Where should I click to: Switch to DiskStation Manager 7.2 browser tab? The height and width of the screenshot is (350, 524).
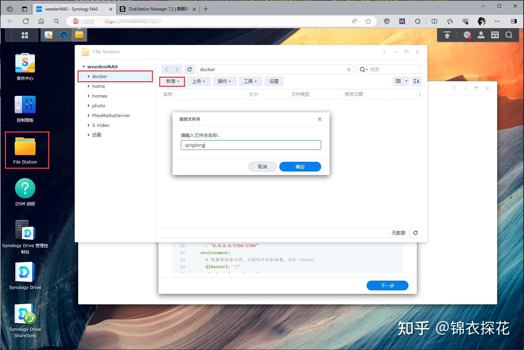click(158, 9)
